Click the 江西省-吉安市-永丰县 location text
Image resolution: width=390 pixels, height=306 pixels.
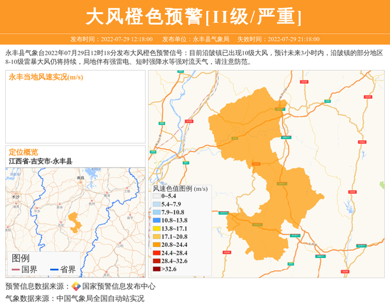40,160
